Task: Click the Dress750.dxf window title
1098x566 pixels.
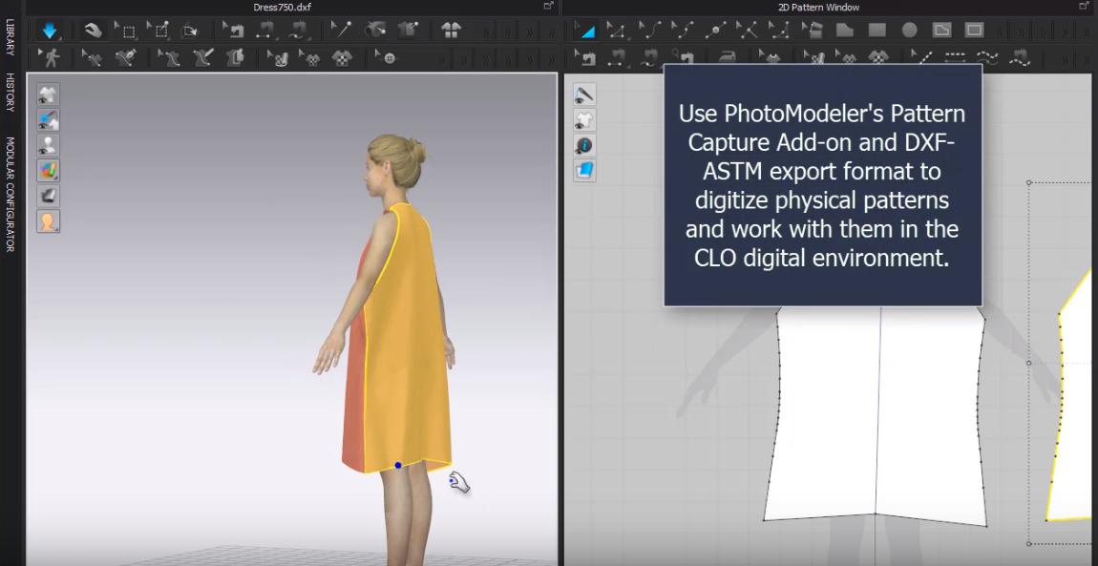Action: click(283, 7)
